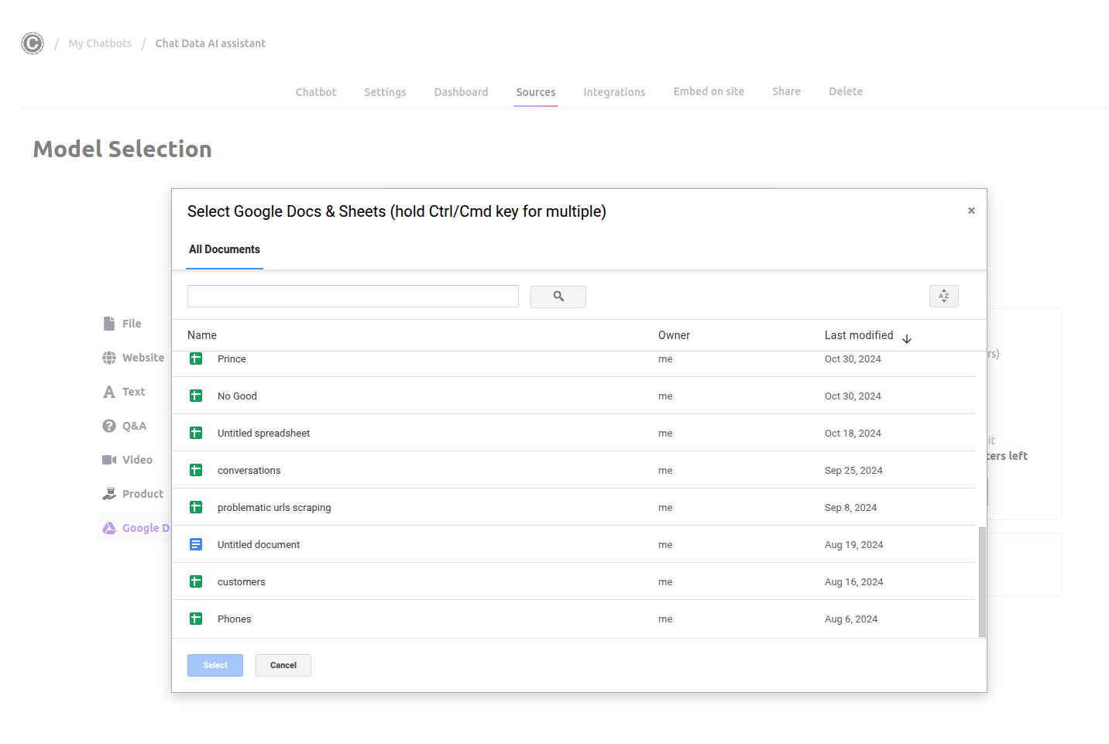The image size is (1109, 744).
Task: Click the Phones spreadsheet icon
Action: 196,619
